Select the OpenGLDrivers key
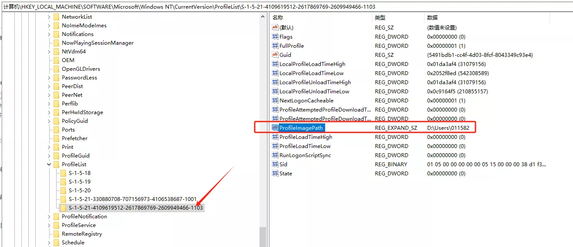This screenshot has width=573, height=247. [x=81, y=69]
